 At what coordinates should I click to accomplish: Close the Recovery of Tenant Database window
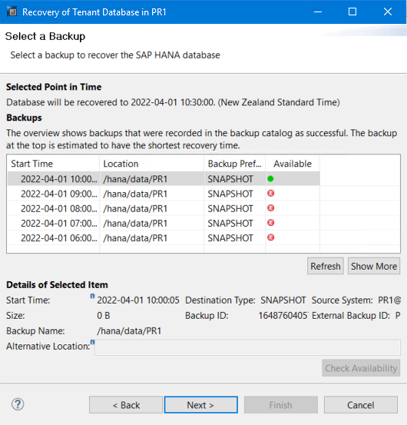click(x=388, y=12)
